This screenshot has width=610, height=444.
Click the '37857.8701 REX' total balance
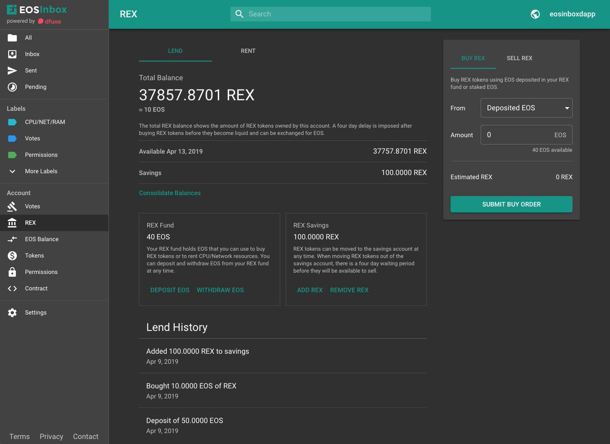[197, 95]
